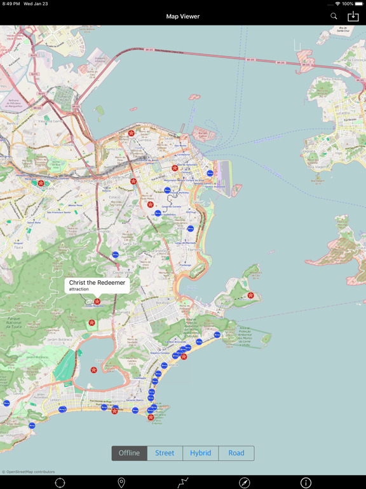
Task: Tap the red star marker near Morro de Paula Matos
Action: (x=151, y=204)
